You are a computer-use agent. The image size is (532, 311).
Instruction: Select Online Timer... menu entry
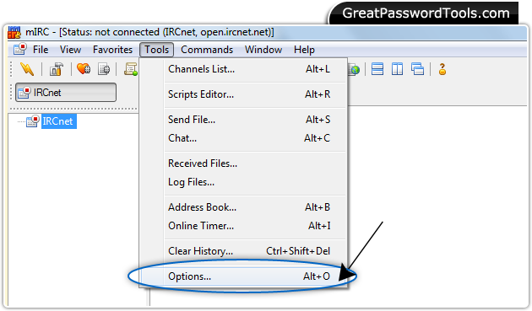243,226
